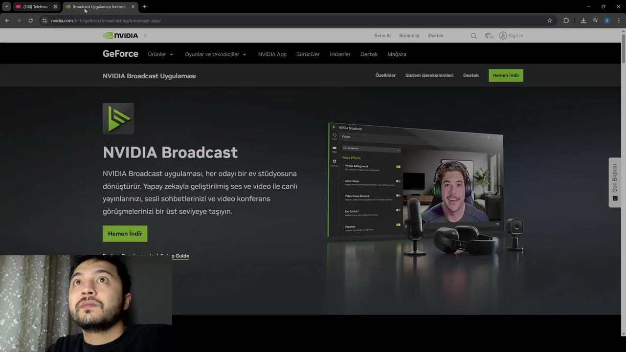Click Hemen İndir button in sub-navigation
This screenshot has height=352, width=626.
tap(506, 75)
